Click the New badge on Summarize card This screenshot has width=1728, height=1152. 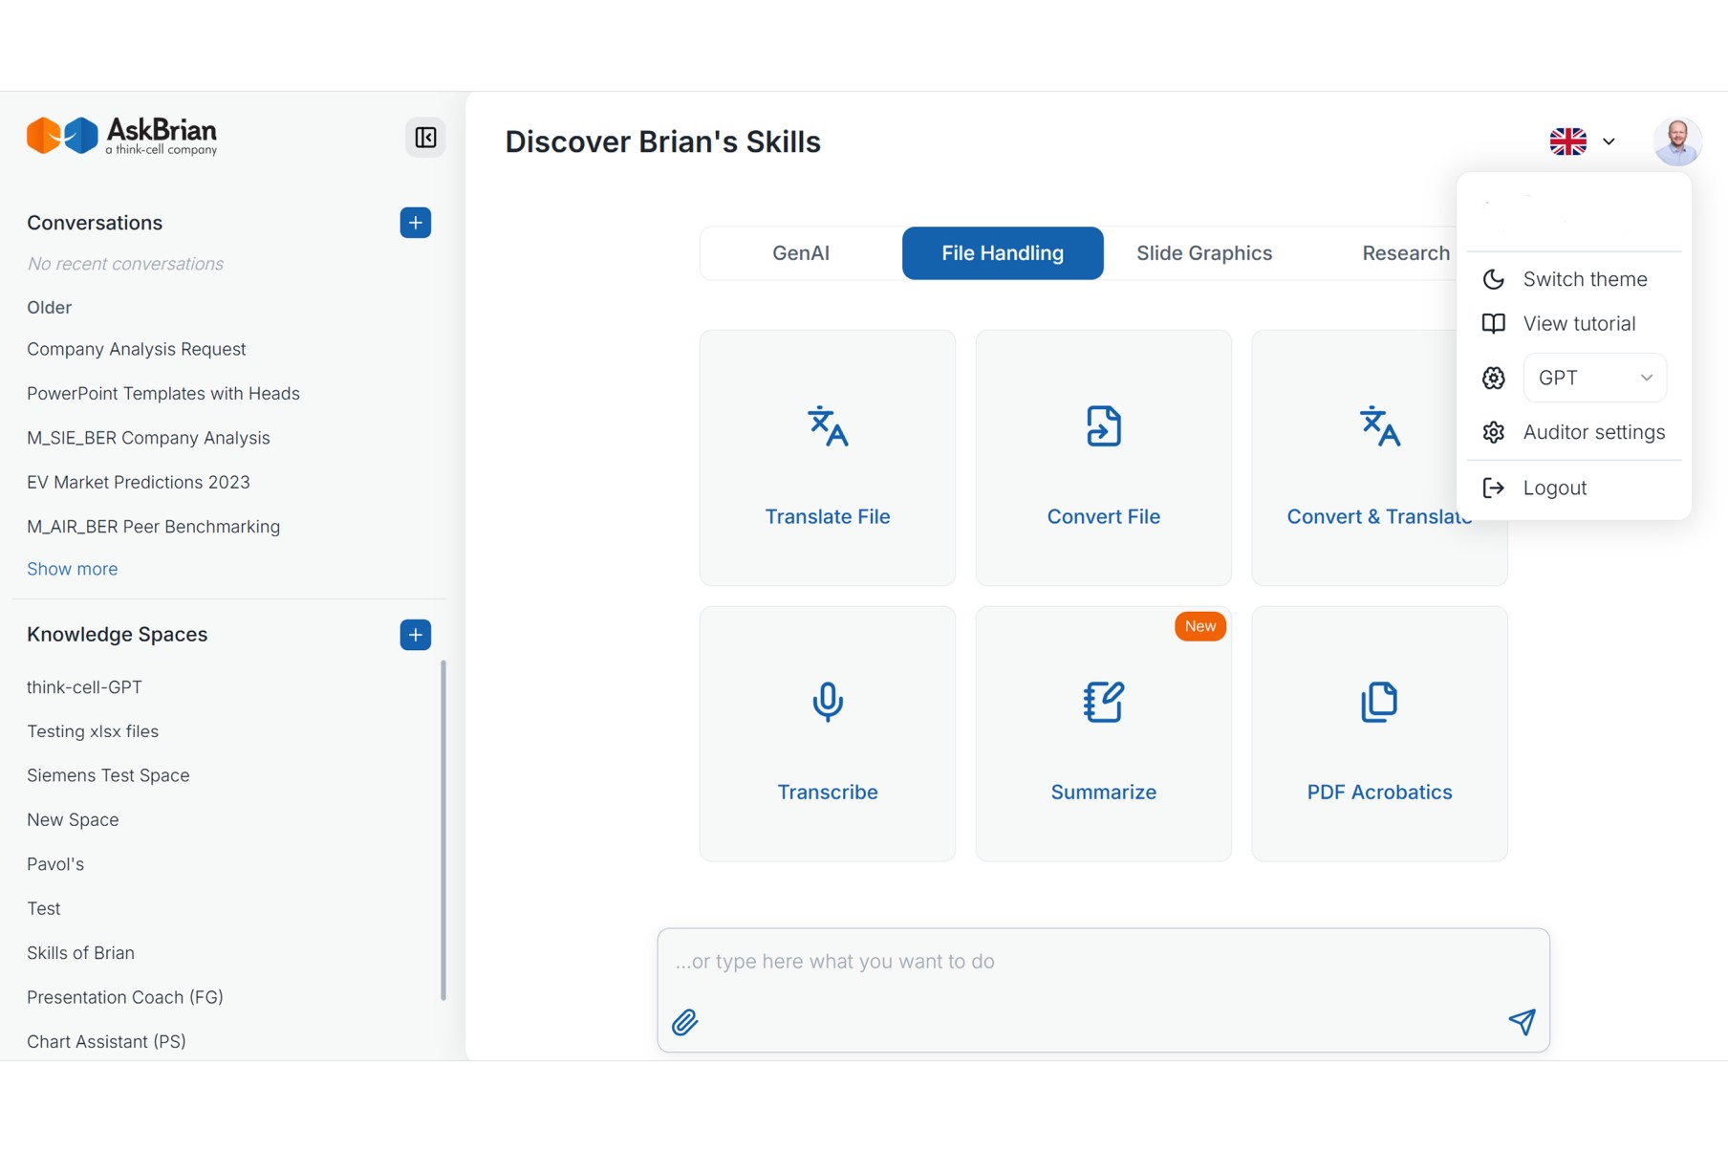(x=1199, y=626)
